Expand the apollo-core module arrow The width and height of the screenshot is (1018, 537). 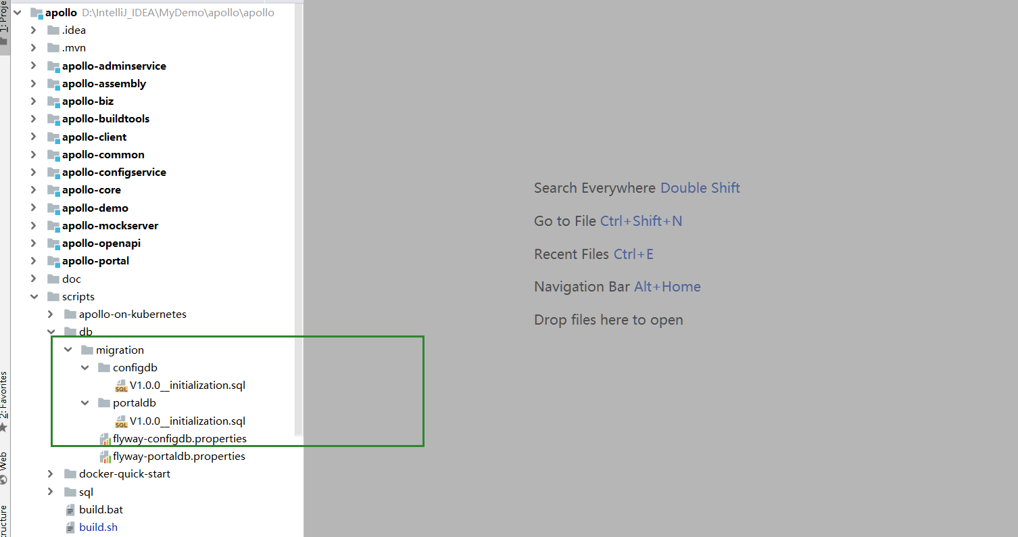tap(33, 190)
